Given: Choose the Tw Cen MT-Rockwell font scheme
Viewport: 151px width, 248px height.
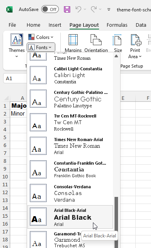Looking at the screenshot, I should point(70,122).
